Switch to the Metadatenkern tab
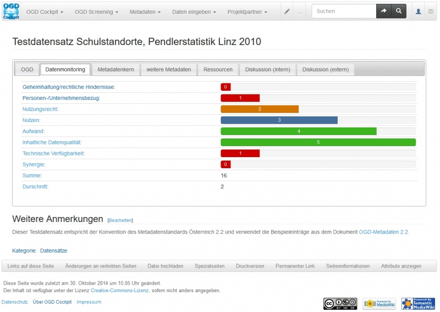440x312 pixels. (x=116, y=70)
